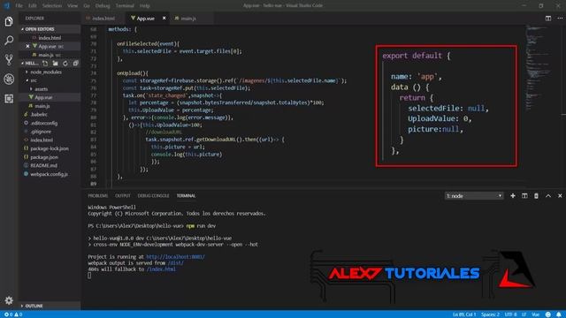Open the Help menu
This screenshot has height=318, width=566.
(x=145, y=6)
